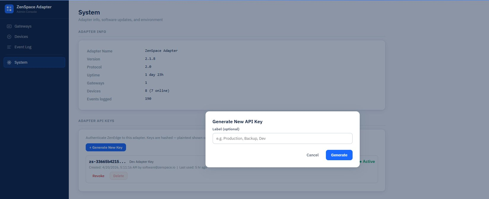Image resolution: width=489 pixels, height=199 pixels.
Task: Click the System page heading
Action: 89,12
